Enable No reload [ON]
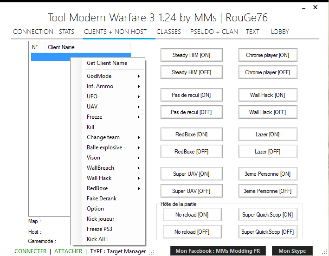Screen dimensions: 329x256 (192, 215)
